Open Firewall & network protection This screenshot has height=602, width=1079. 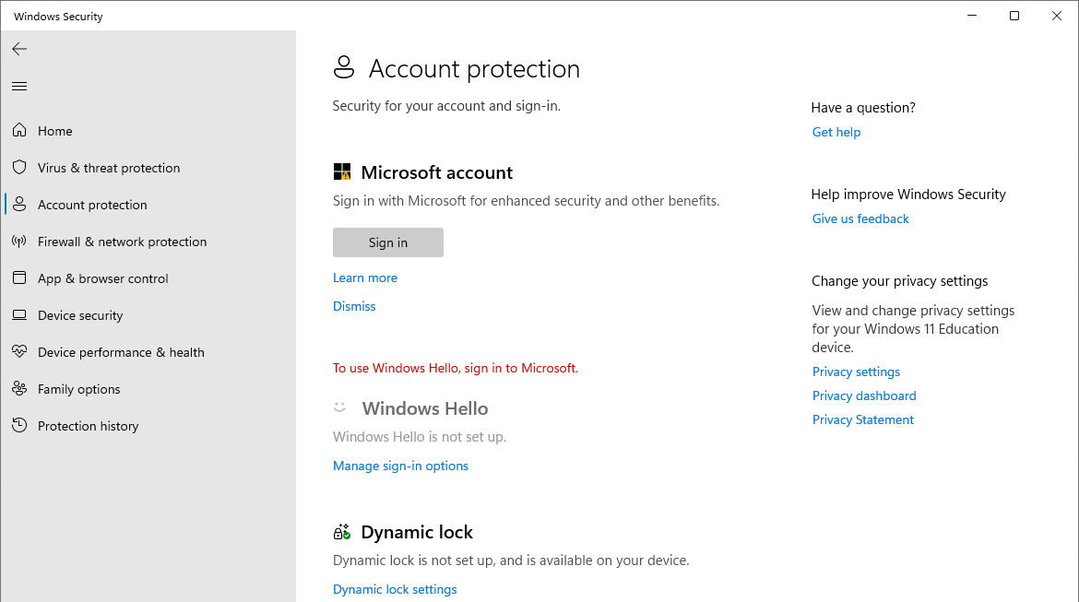[121, 241]
